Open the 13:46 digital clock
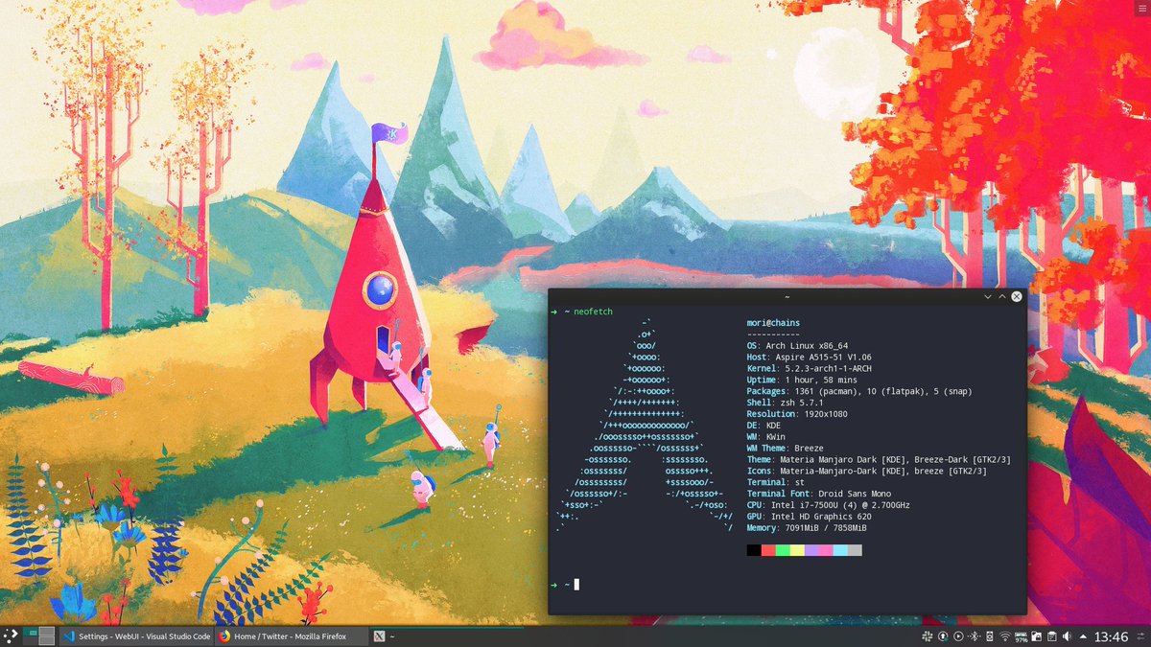 coord(1111,636)
